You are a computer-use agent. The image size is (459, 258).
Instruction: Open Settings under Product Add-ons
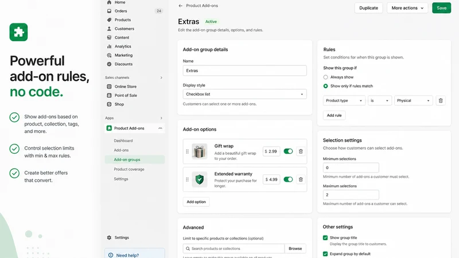coord(121,179)
